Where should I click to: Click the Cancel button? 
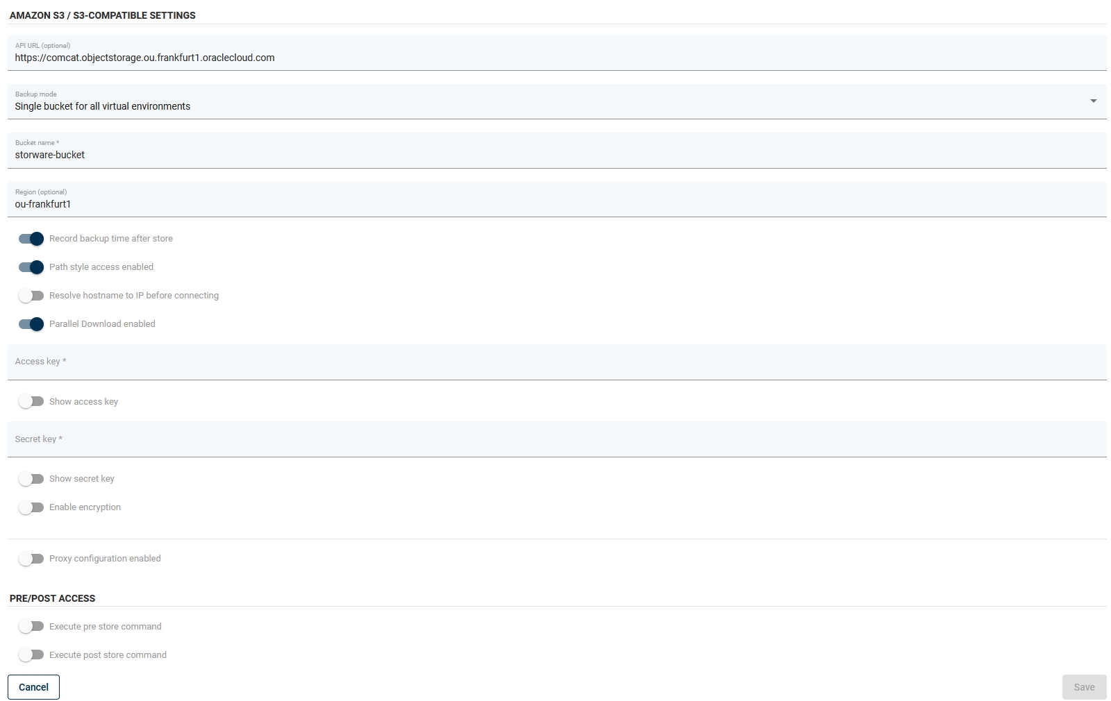click(x=33, y=687)
